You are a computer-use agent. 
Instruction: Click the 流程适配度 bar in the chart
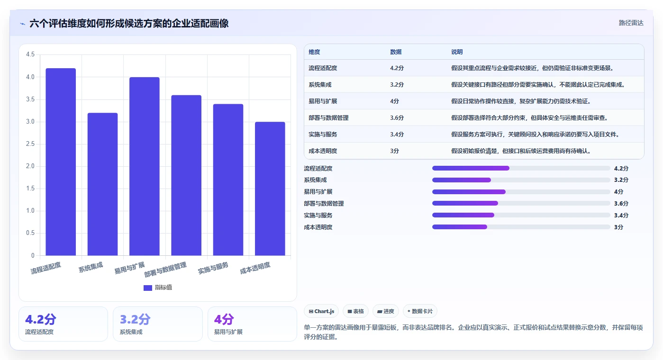pyautogui.click(x=61, y=162)
